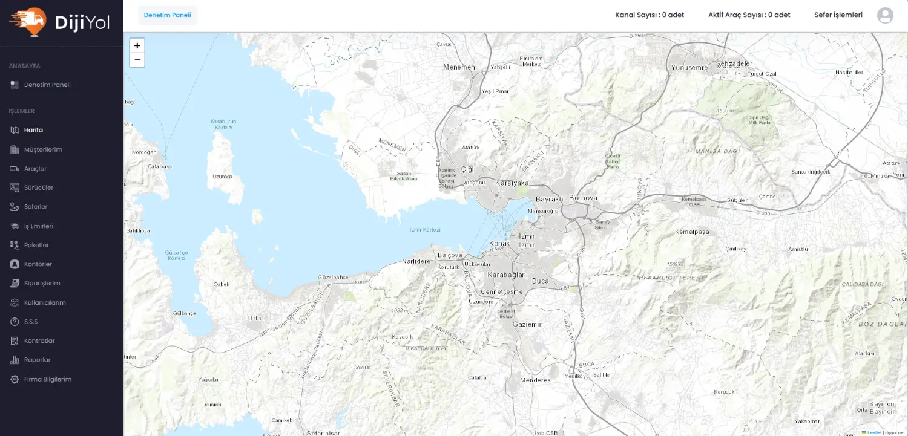Open the user profile avatar
The width and height of the screenshot is (908, 436).
885,16
